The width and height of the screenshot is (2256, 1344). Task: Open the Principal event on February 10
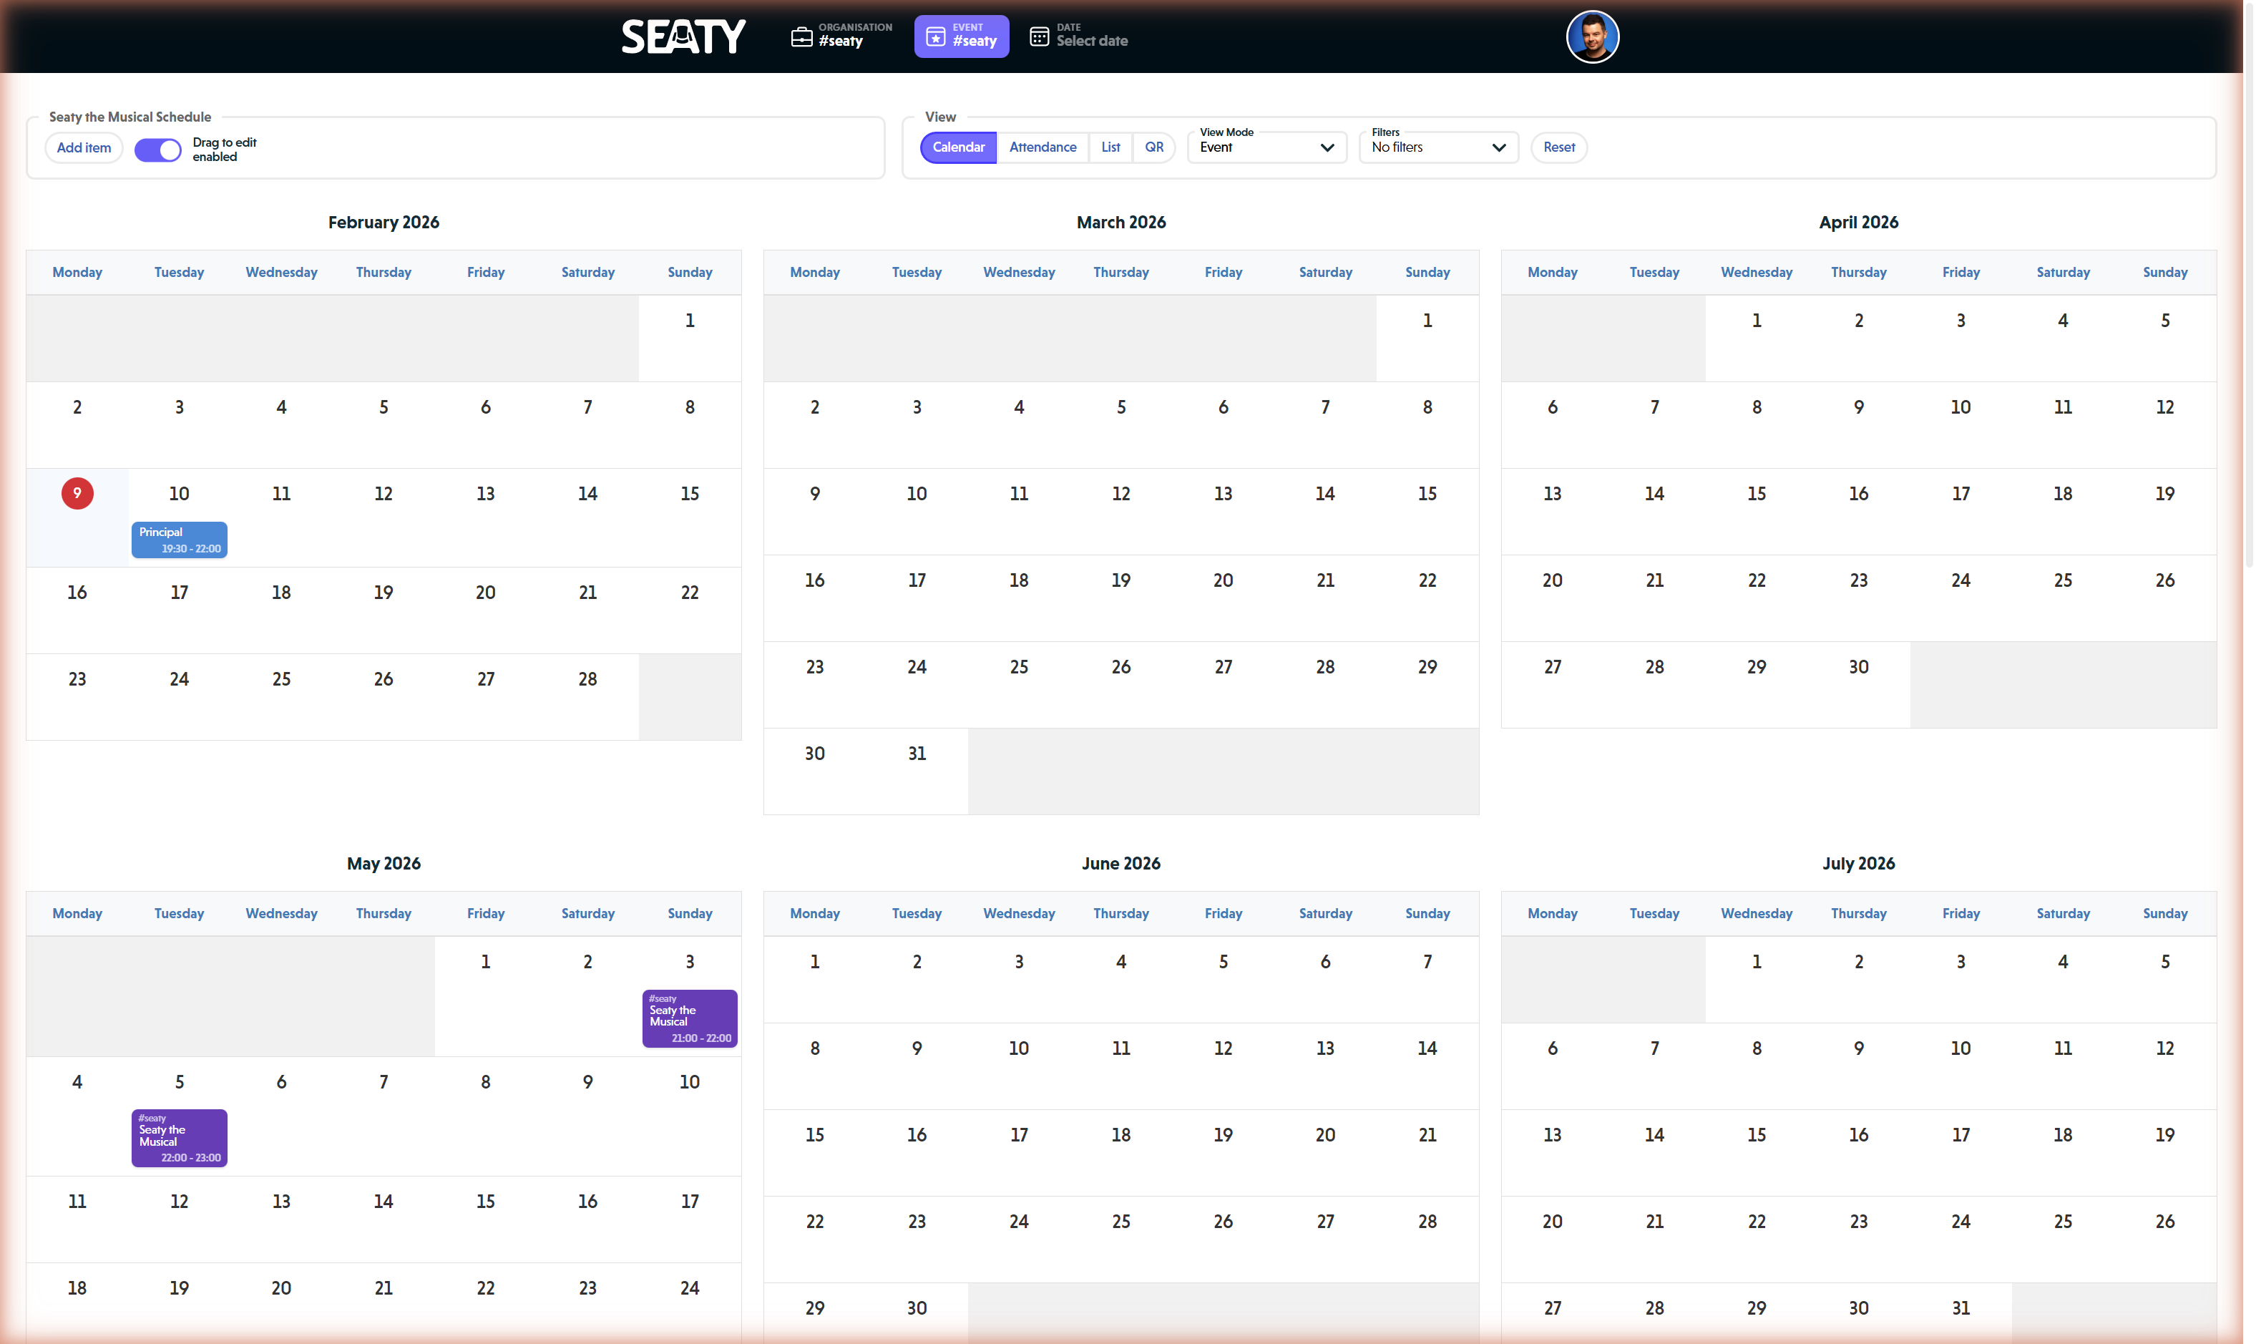178,539
